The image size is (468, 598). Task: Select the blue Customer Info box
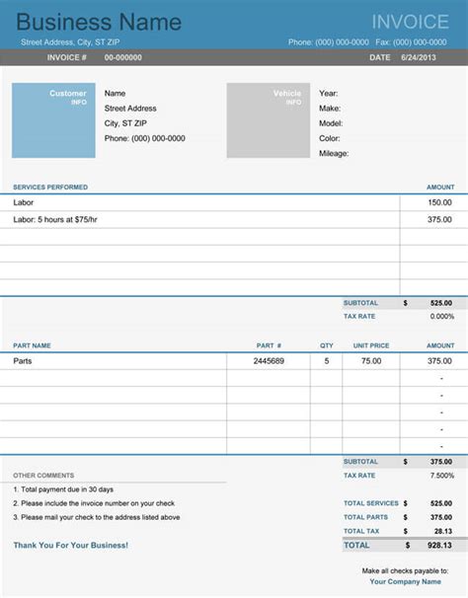pos(53,120)
